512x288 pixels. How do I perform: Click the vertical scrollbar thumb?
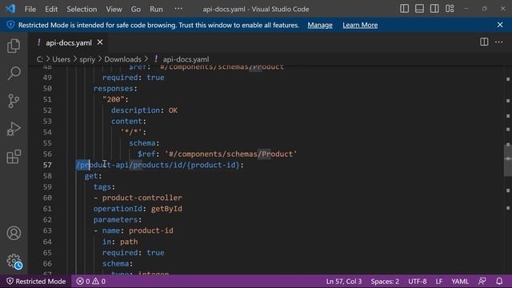pos(508,159)
